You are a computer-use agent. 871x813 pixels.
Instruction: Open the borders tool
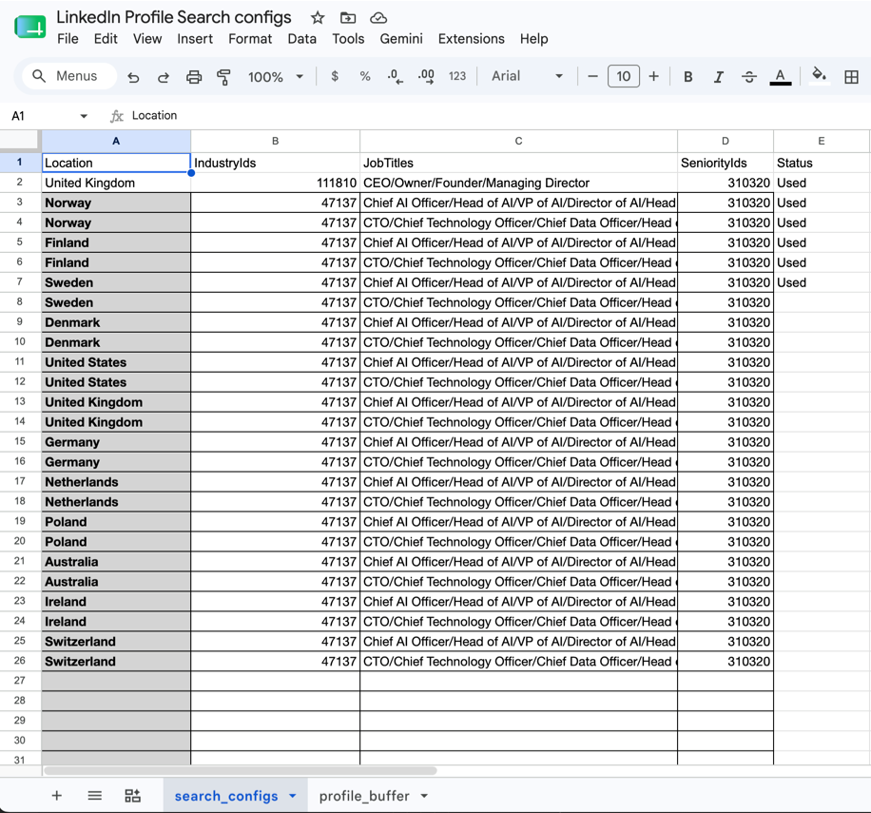[851, 77]
